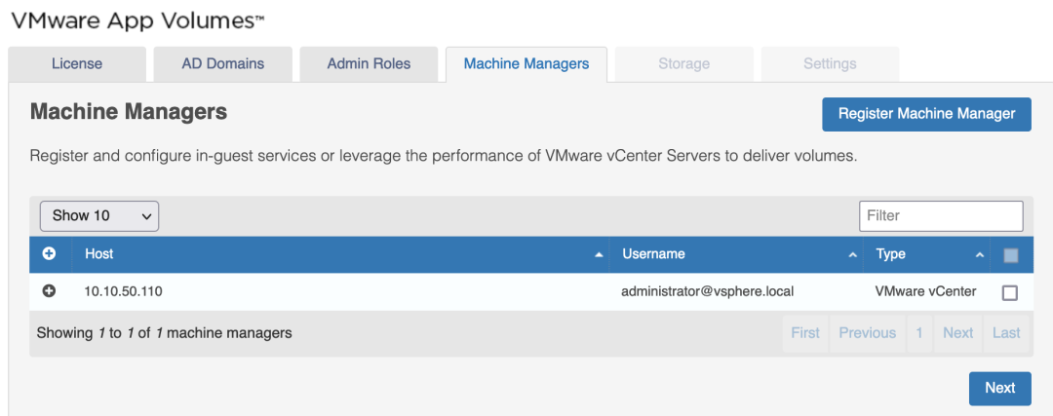
Task: Click the First pagination button
Action: pyautogui.click(x=805, y=333)
